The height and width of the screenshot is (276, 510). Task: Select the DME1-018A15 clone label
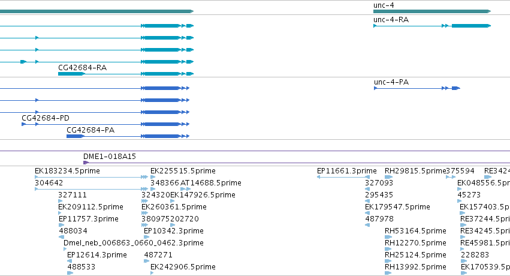(110, 157)
